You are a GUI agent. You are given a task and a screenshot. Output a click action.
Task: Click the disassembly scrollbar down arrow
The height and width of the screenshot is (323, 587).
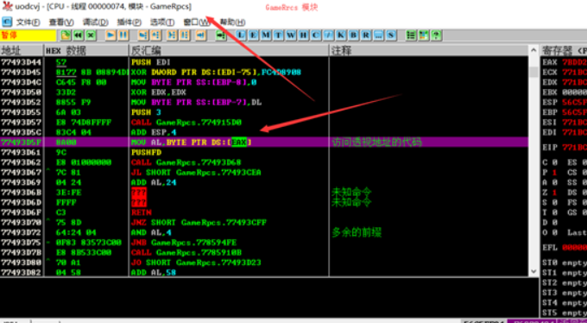pyautogui.click(x=533, y=272)
